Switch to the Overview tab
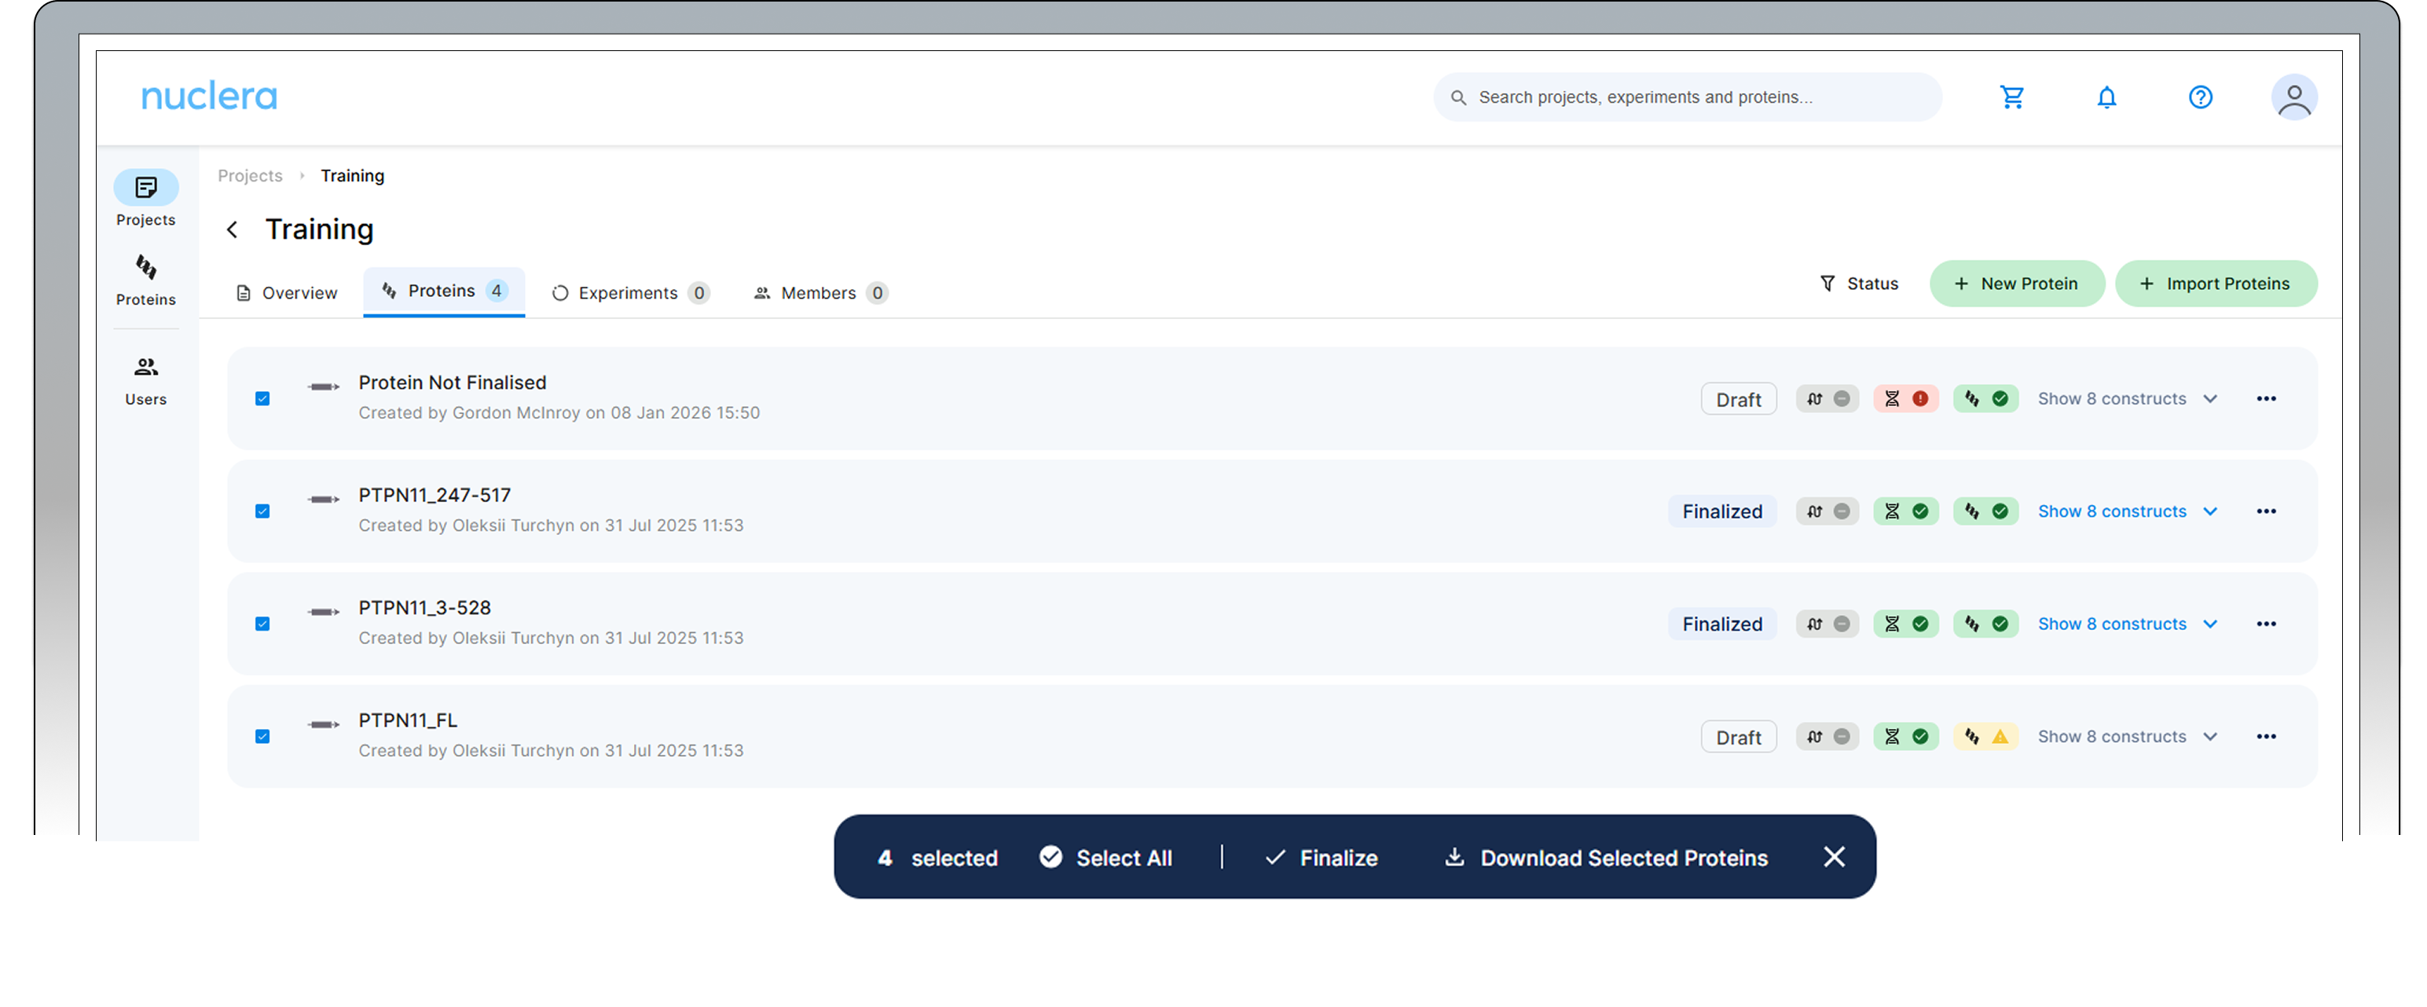The height and width of the screenshot is (1007, 2427). click(x=287, y=293)
